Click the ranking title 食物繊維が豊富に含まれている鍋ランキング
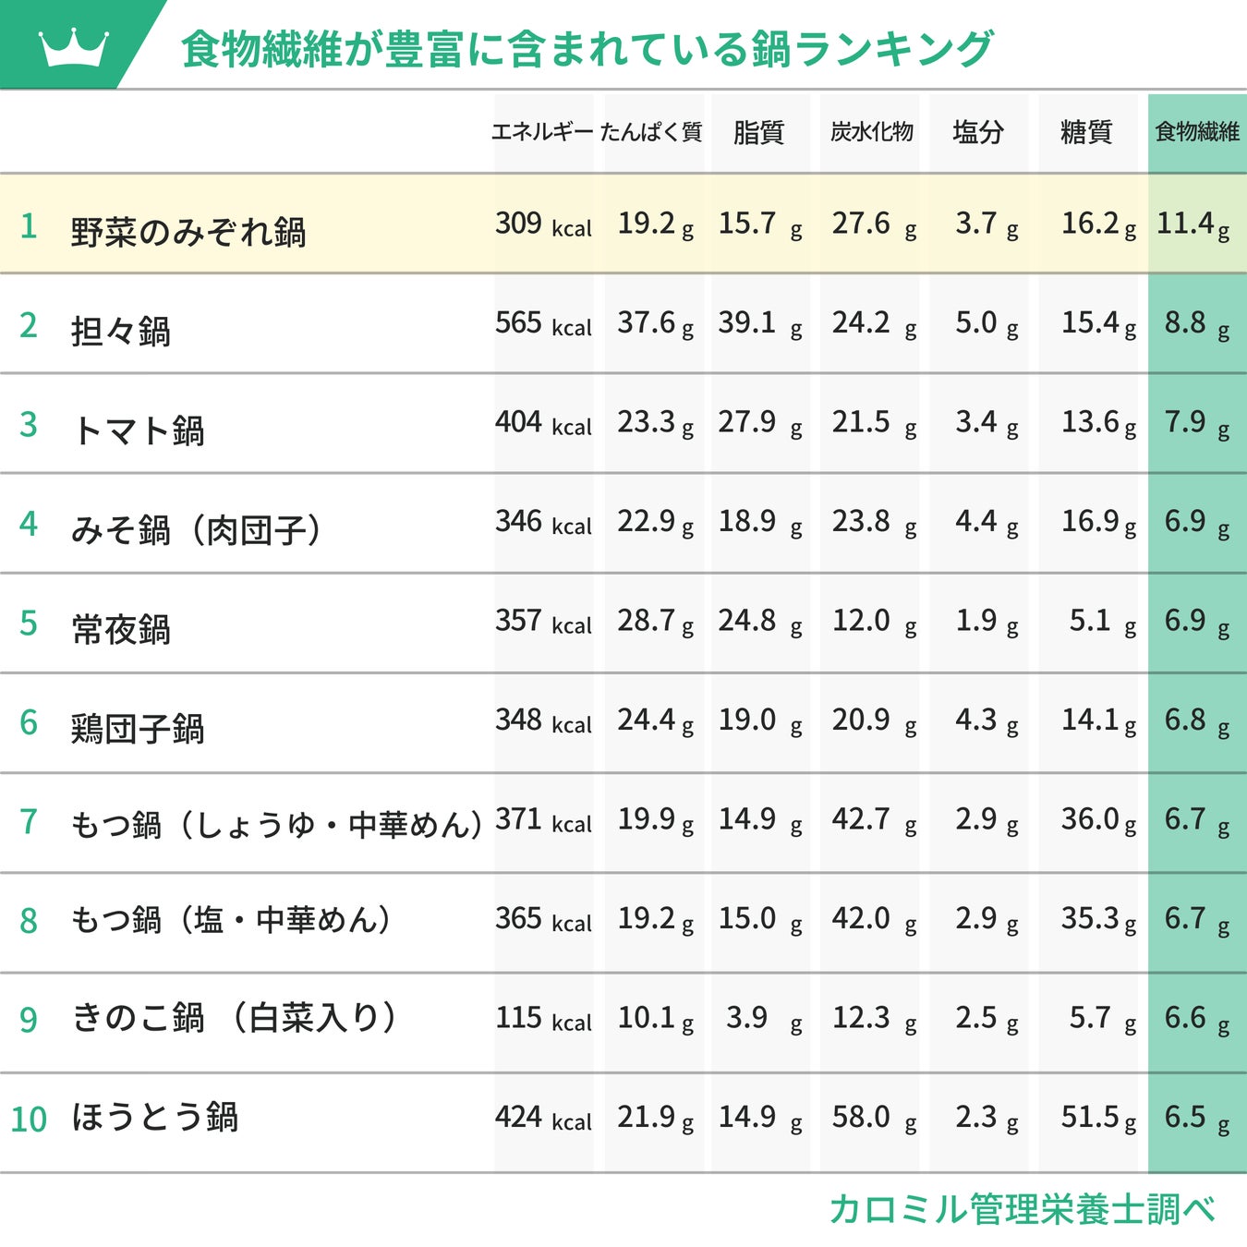 [x=587, y=50]
